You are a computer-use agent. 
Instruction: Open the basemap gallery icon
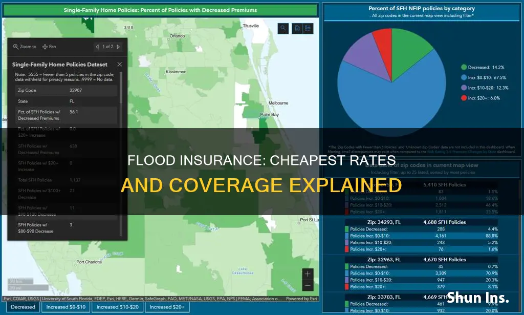(297, 28)
